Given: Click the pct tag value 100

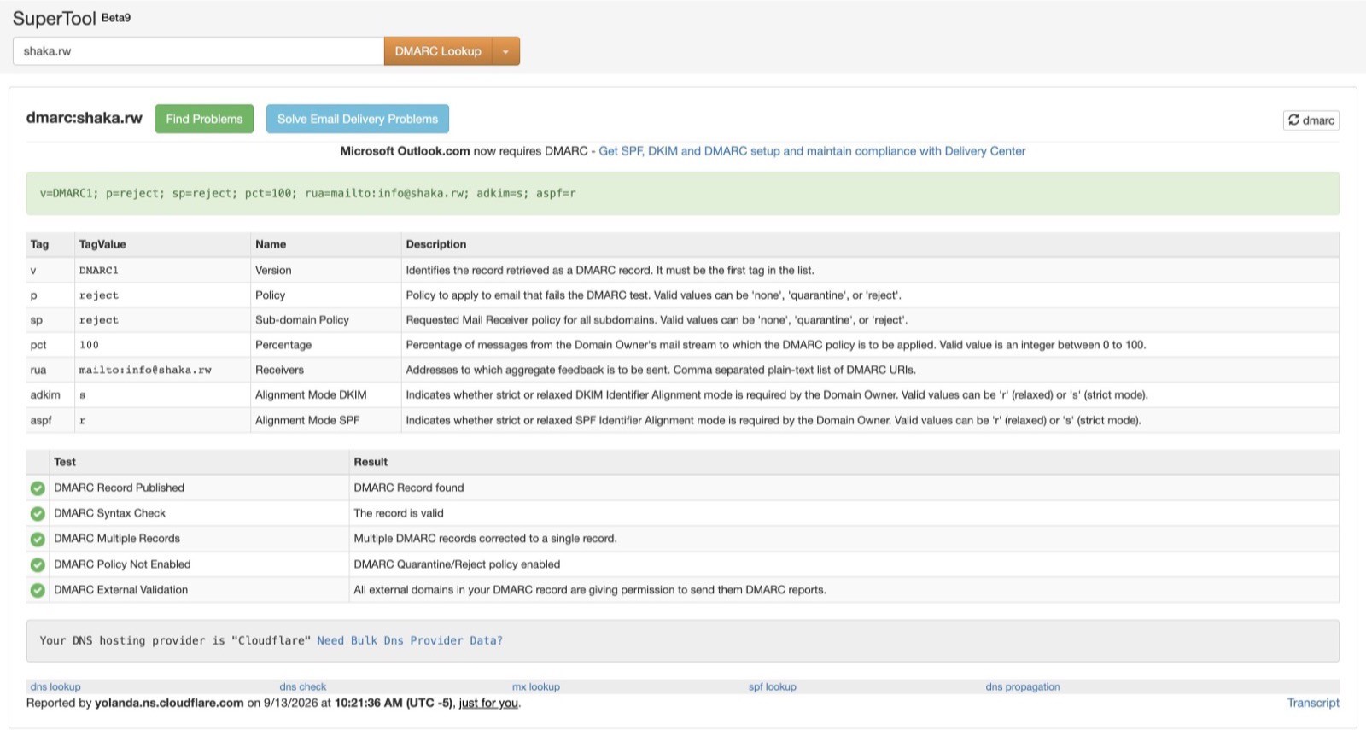Looking at the screenshot, I should tap(89, 345).
